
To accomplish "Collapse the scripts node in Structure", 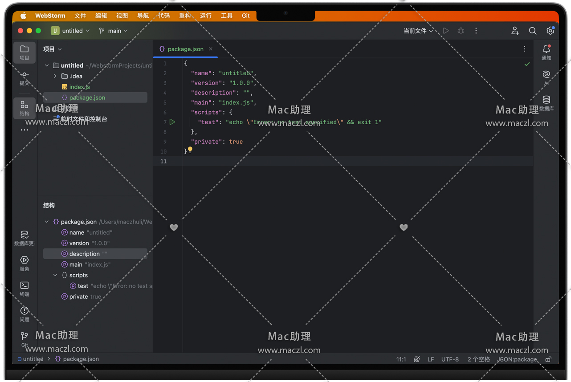I will tap(55, 275).
